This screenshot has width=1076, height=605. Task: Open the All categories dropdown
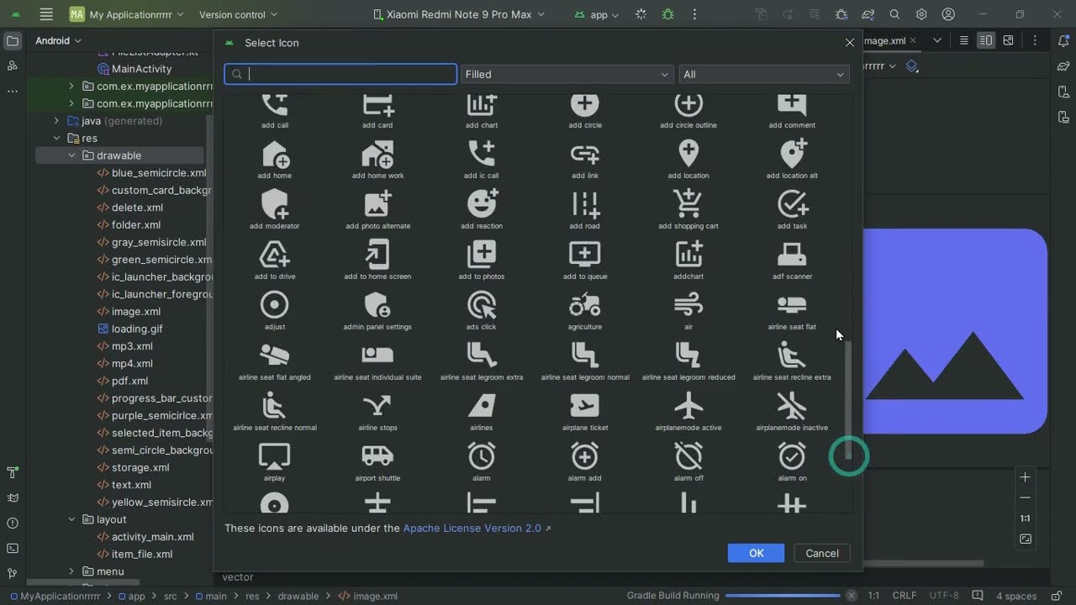click(764, 74)
